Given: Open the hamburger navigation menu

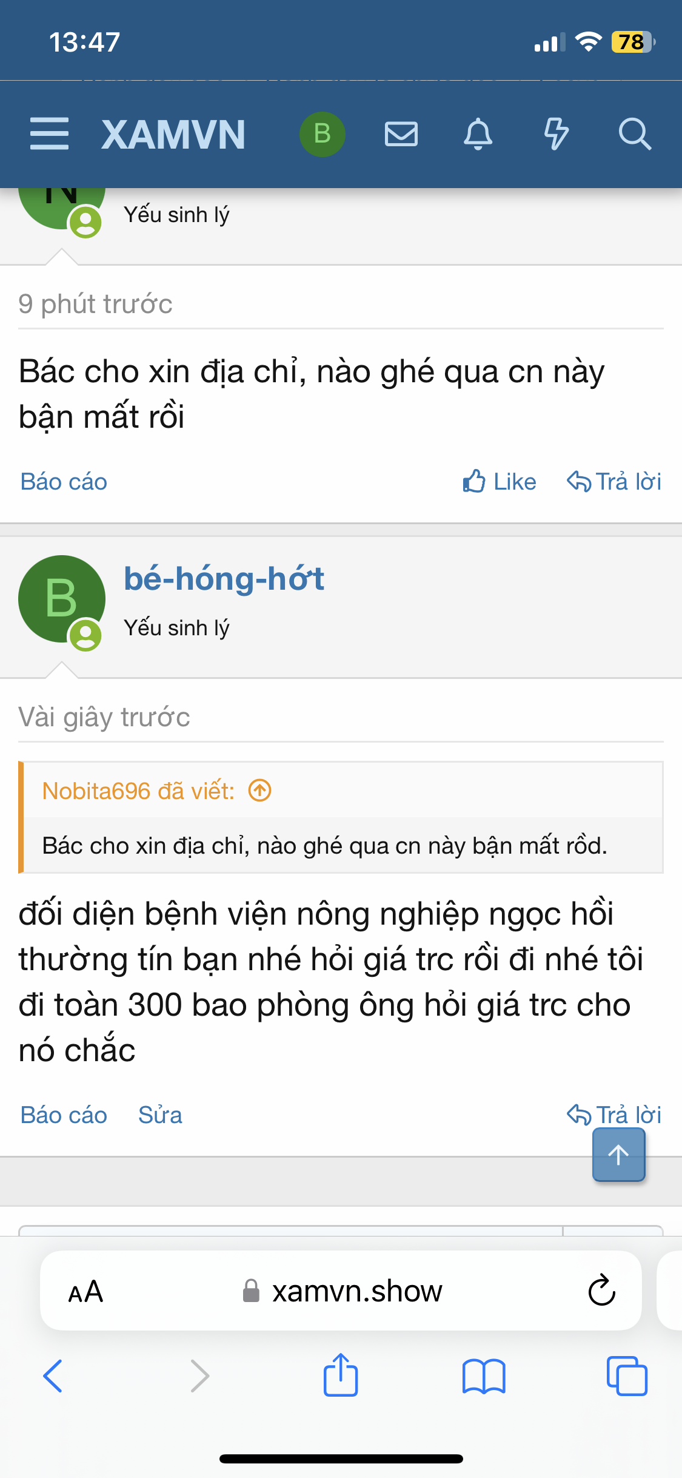Looking at the screenshot, I should pyautogui.click(x=49, y=134).
